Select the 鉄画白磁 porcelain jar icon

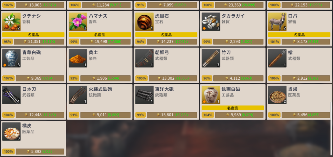tap(211, 95)
